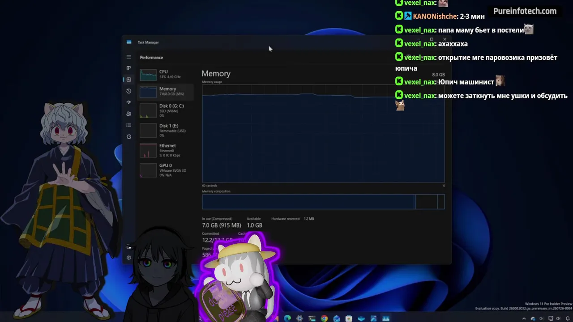Viewport: 573px width, 322px height.
Task: Click the KANONishche username in chat
Action: (x=436, y=17)
